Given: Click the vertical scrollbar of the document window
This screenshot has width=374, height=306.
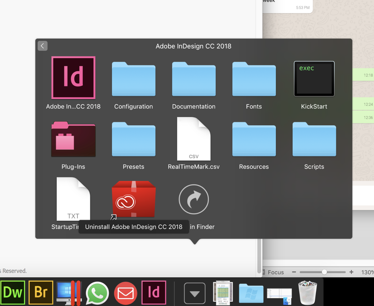Looking at the screenshot, I should pyautogui.click(x=259, y=256).
